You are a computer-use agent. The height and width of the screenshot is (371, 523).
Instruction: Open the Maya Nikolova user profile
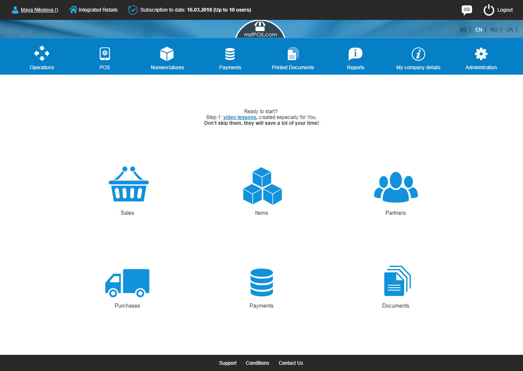[x=39, y=10]
